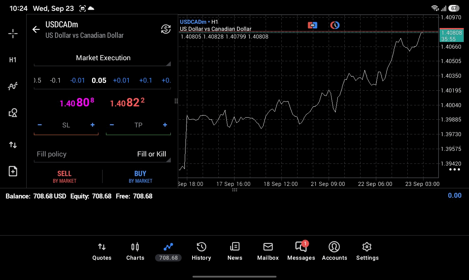The image size is (469, 280).
Task: Reduce volume by -0.1
Action: click(55, 80)
